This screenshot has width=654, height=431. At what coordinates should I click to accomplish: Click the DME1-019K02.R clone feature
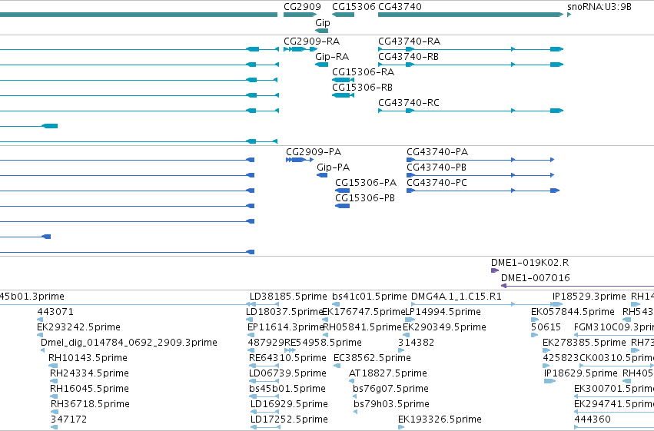(530, 263)
